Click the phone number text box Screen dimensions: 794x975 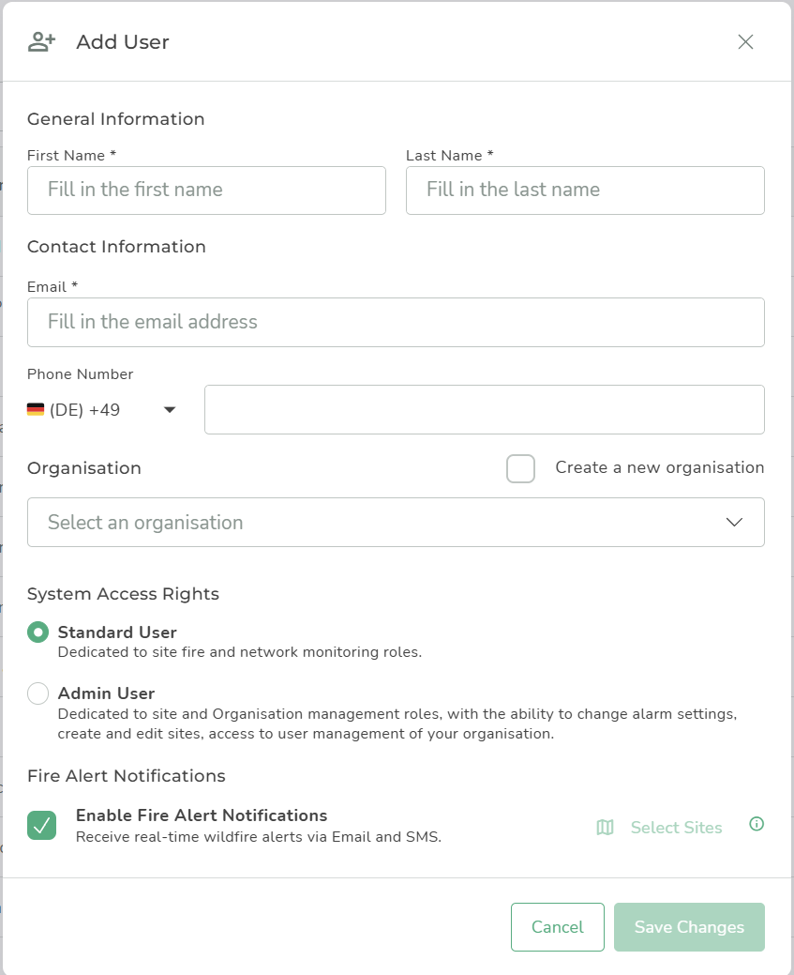(484, 410)
